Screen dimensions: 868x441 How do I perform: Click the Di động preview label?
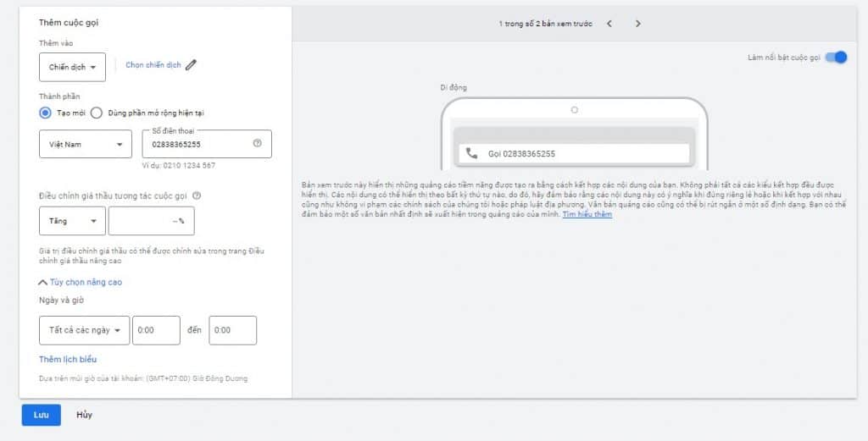tap(454, 87)
